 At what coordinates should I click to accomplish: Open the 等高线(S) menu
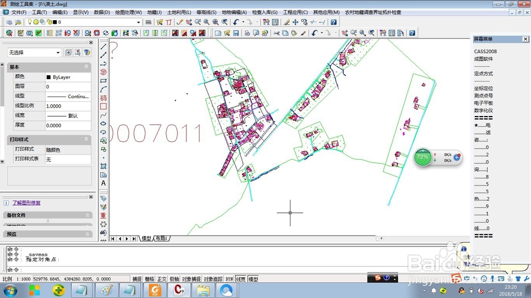coord(206,12)
